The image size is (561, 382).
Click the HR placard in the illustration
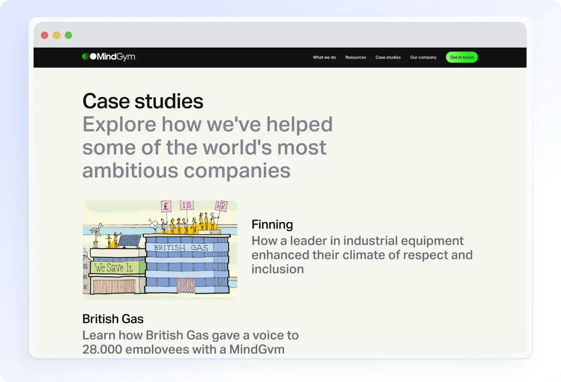pyautogui.click(x=221, y=206)
